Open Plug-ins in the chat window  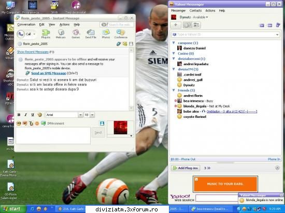pyautogui.click(x=46, y=34)
